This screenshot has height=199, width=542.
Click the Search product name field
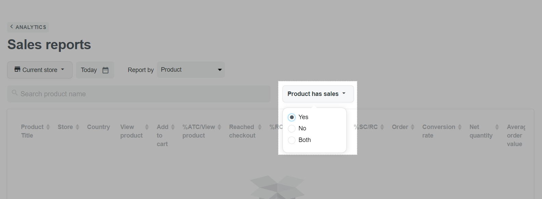pos(139,94)
